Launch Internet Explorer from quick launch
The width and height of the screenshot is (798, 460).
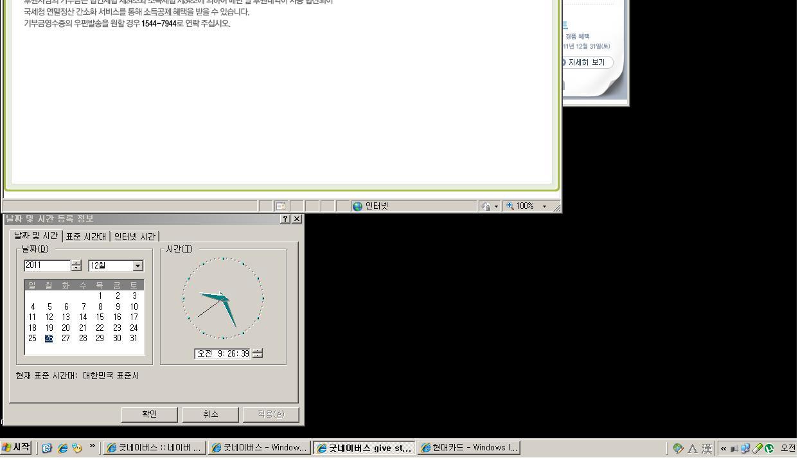point(62,448)
